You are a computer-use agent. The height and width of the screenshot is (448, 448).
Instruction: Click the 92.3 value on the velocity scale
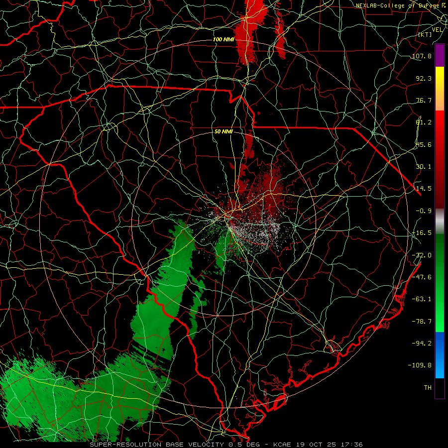424,78
